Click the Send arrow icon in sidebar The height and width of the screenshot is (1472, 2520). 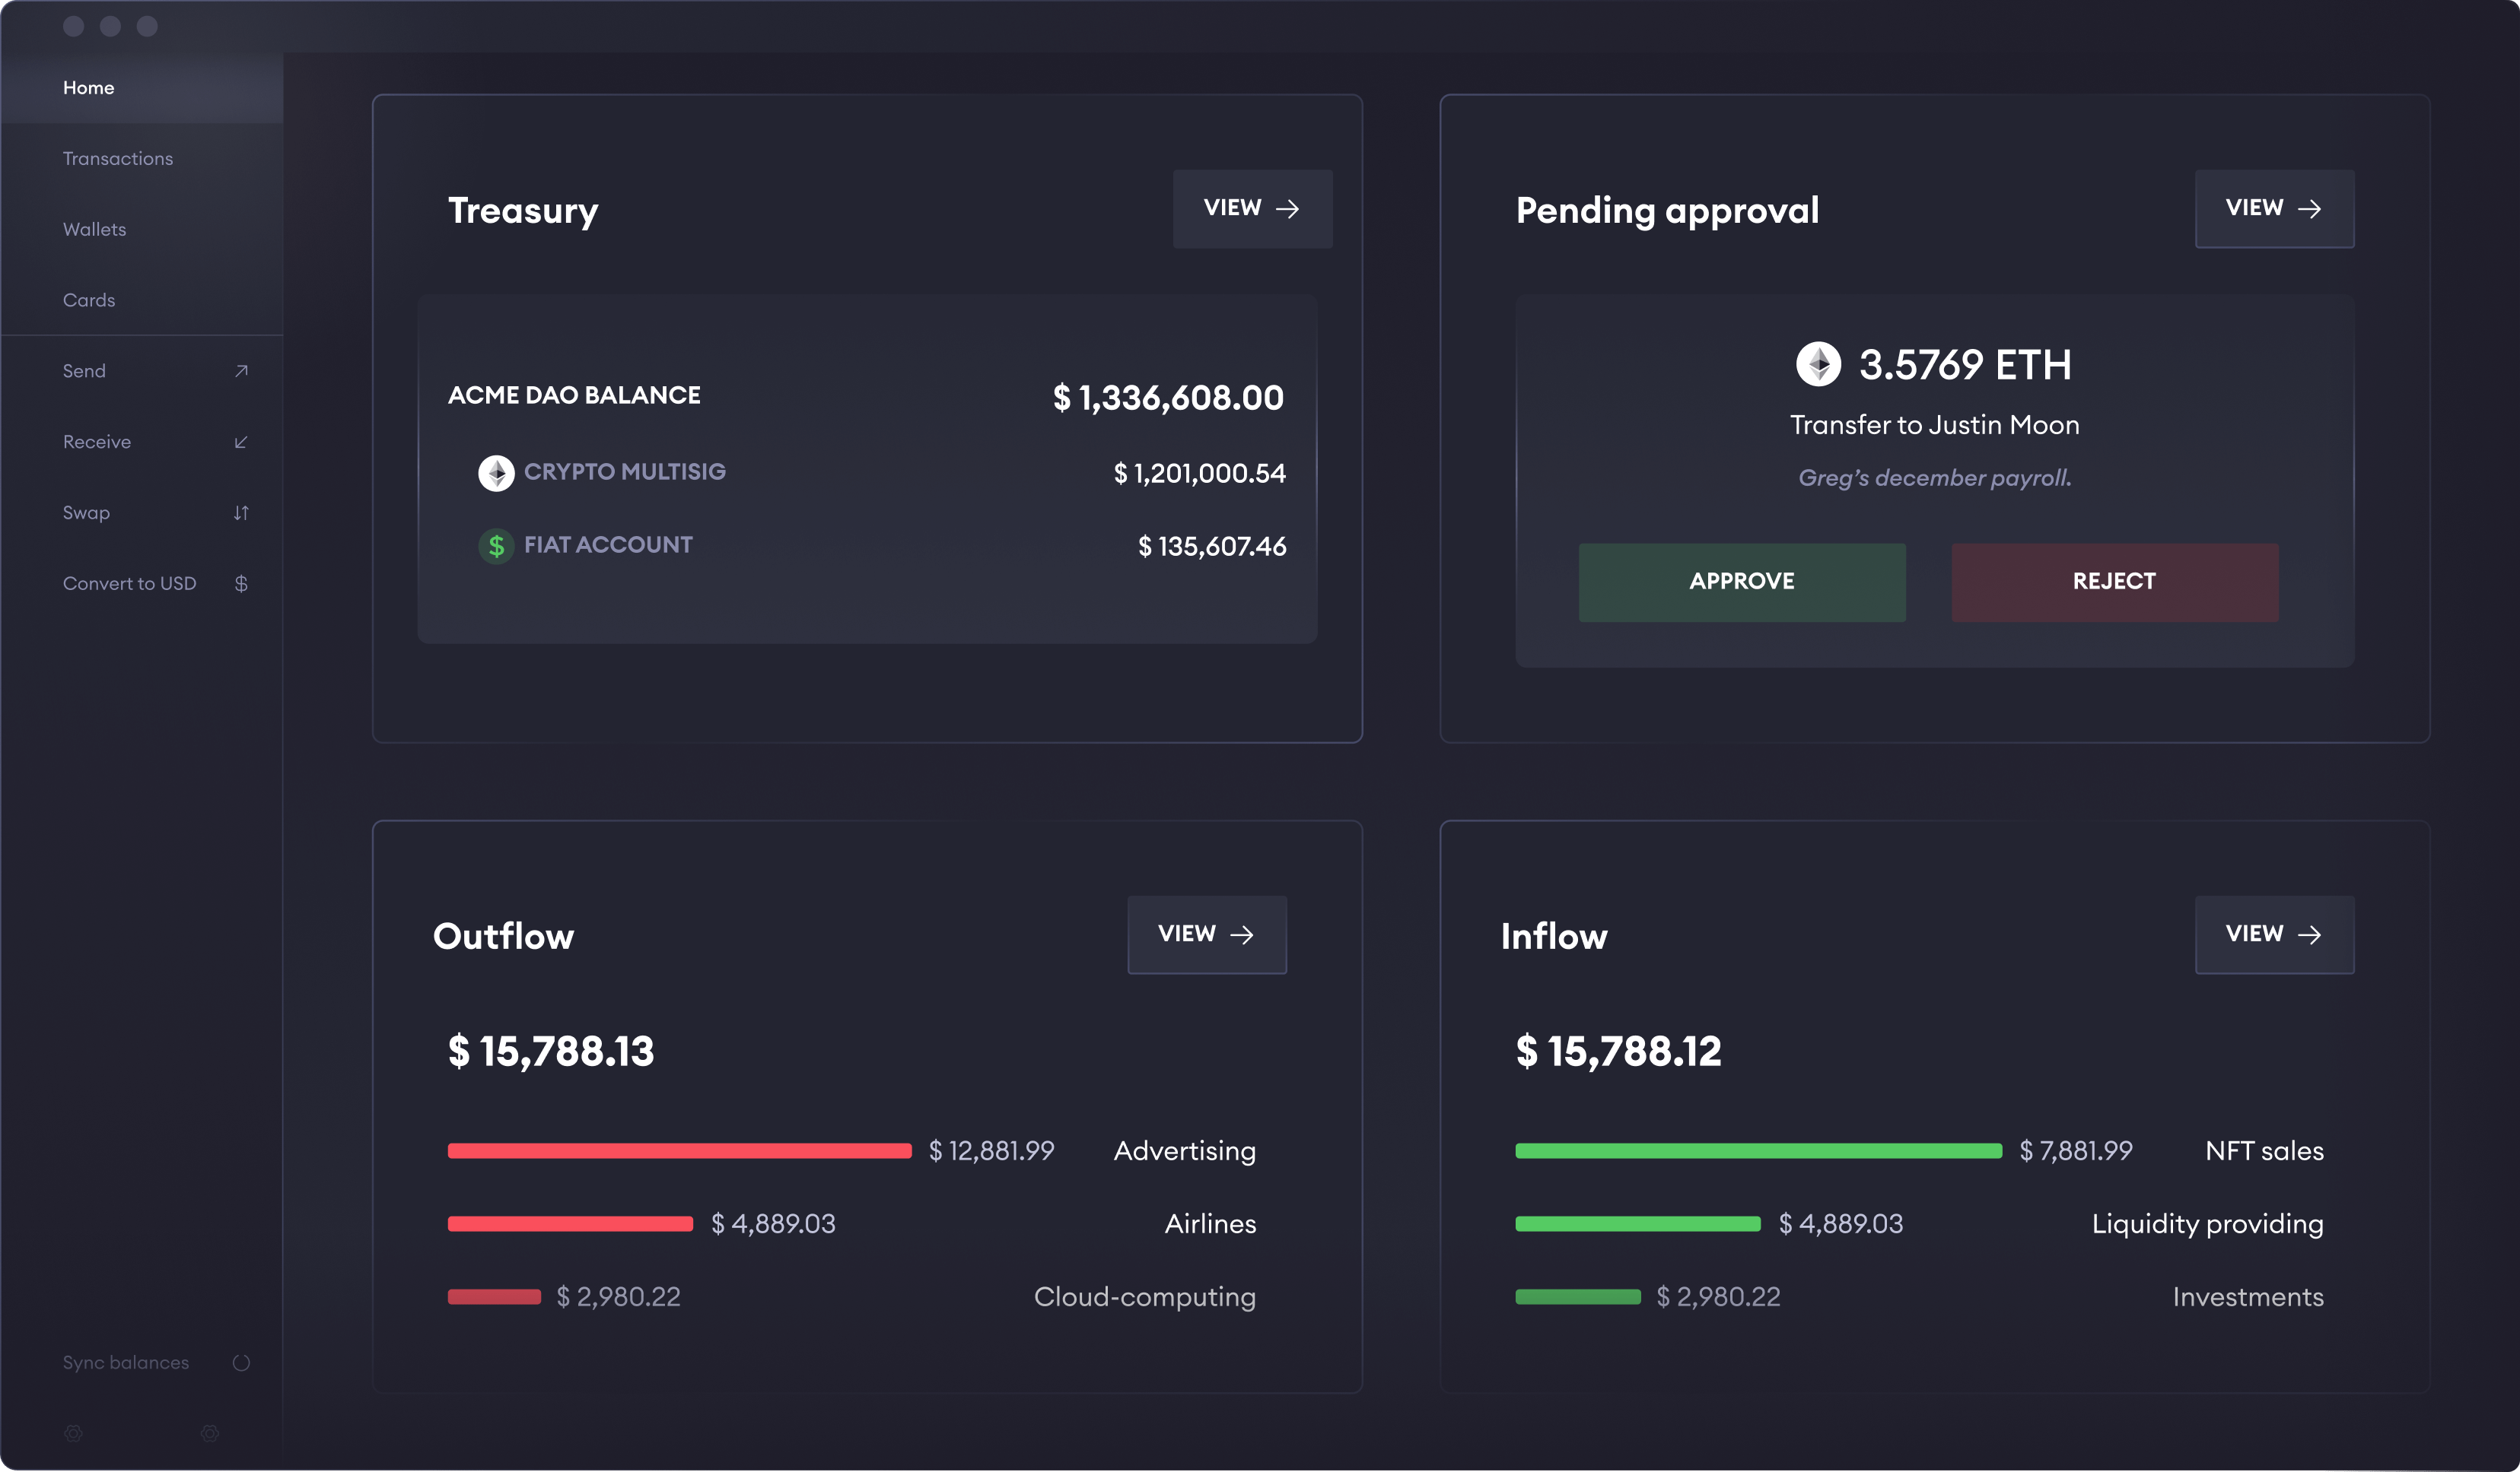tap(241, 371)
